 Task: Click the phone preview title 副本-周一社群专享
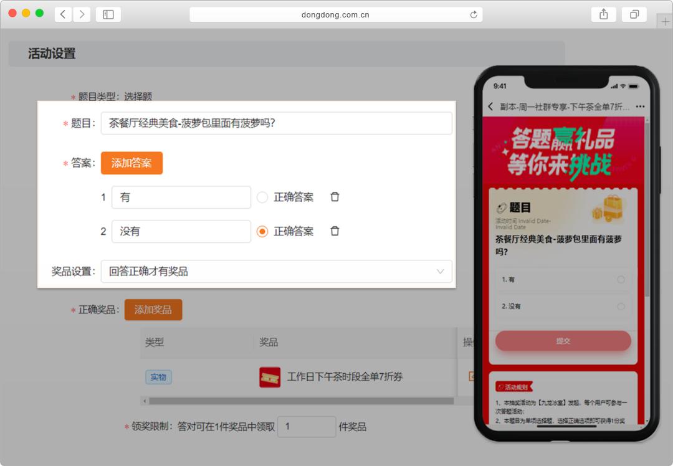(x=565, y=107)
